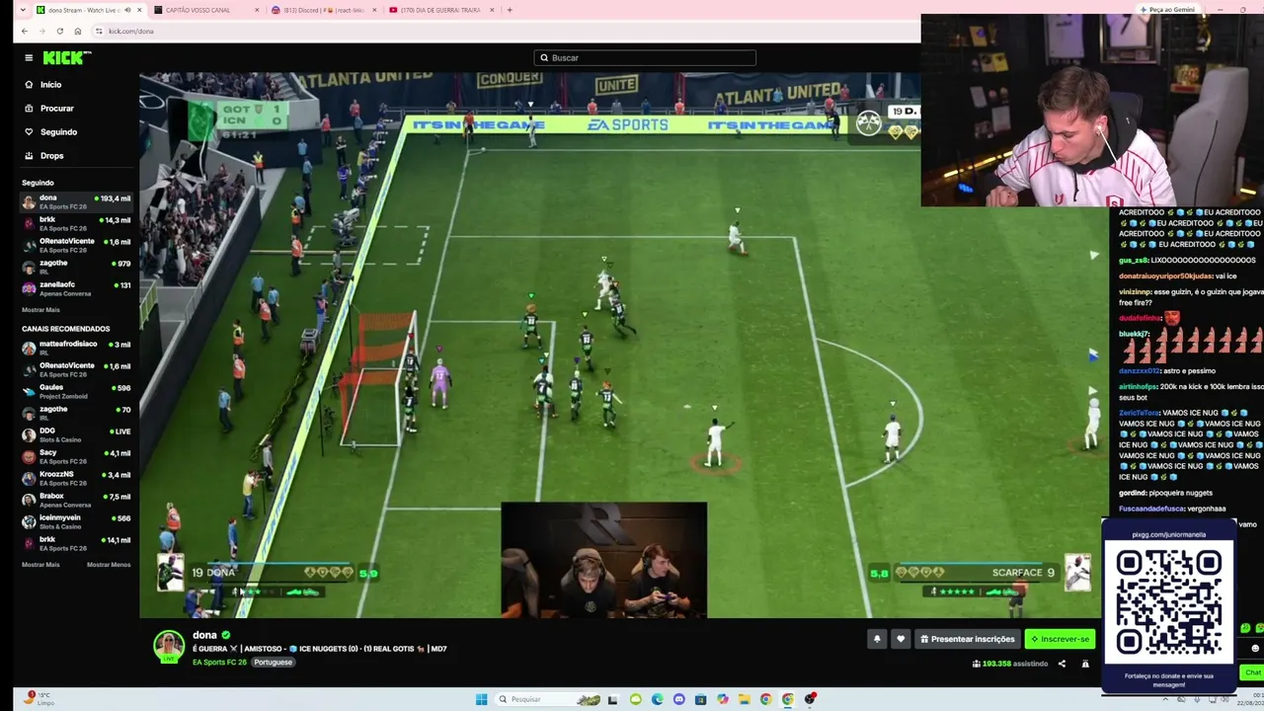Open Brabox recommended channel
The image size is (1264, 711).
pyautogui.click(x=77, y=500)
